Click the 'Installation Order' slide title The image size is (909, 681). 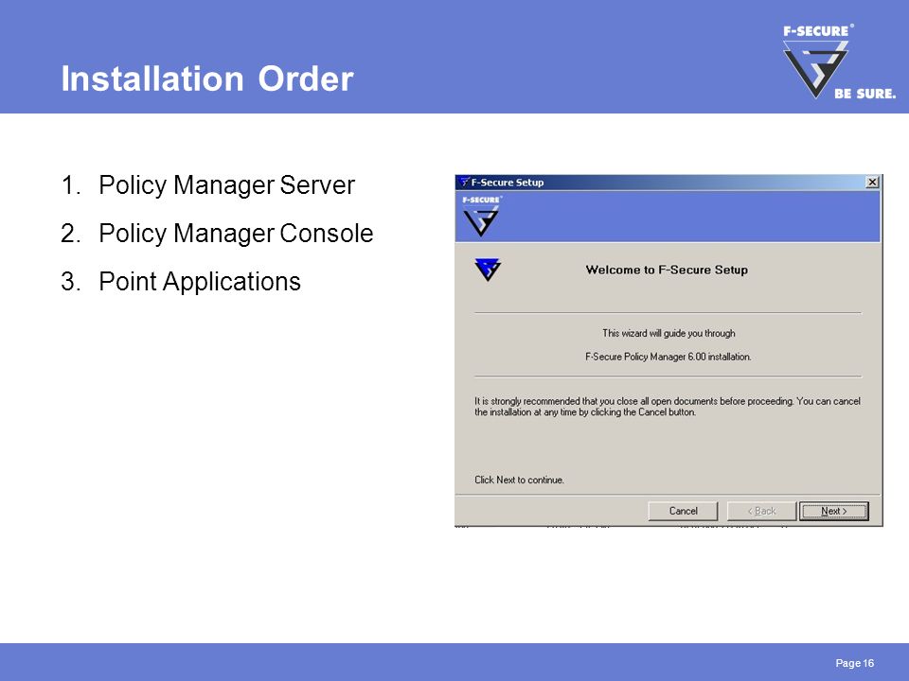(x=207, y=79)
